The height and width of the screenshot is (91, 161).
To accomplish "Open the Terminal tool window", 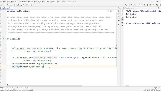I will coord(20,88).
